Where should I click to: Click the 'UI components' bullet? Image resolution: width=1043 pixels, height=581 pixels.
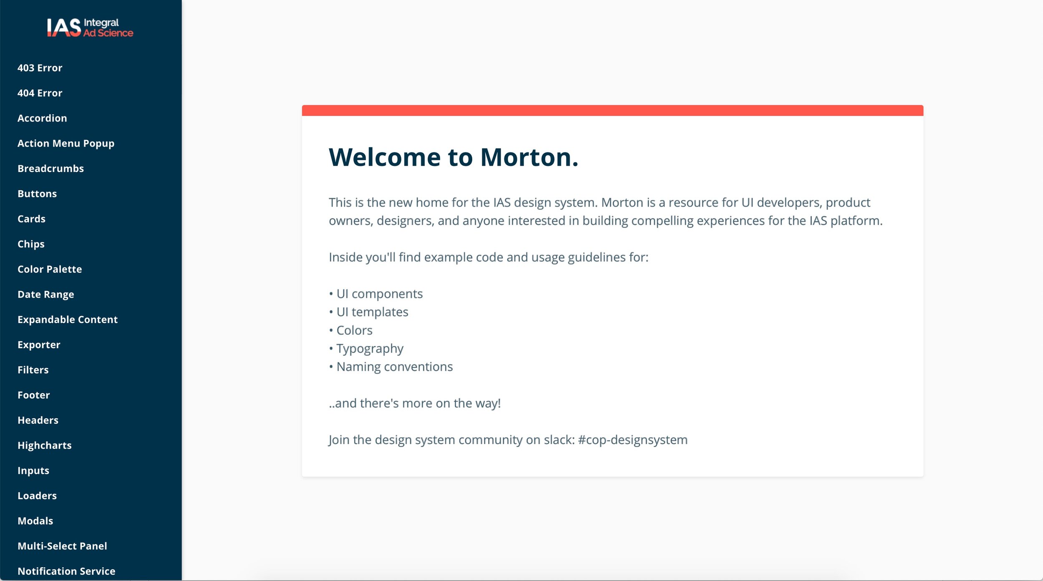(376, 294)
